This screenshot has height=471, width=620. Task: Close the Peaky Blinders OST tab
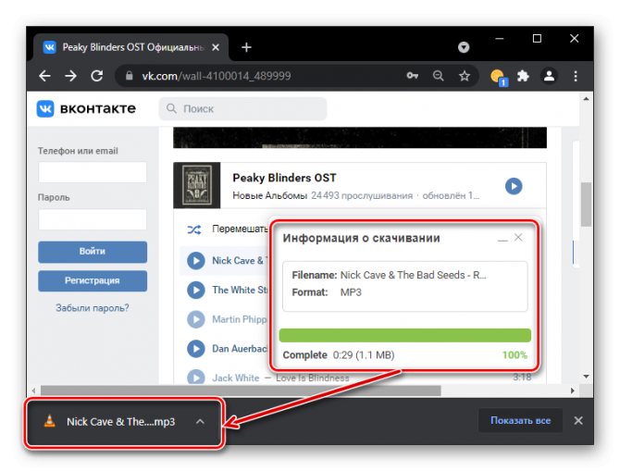tap(216, 47)
